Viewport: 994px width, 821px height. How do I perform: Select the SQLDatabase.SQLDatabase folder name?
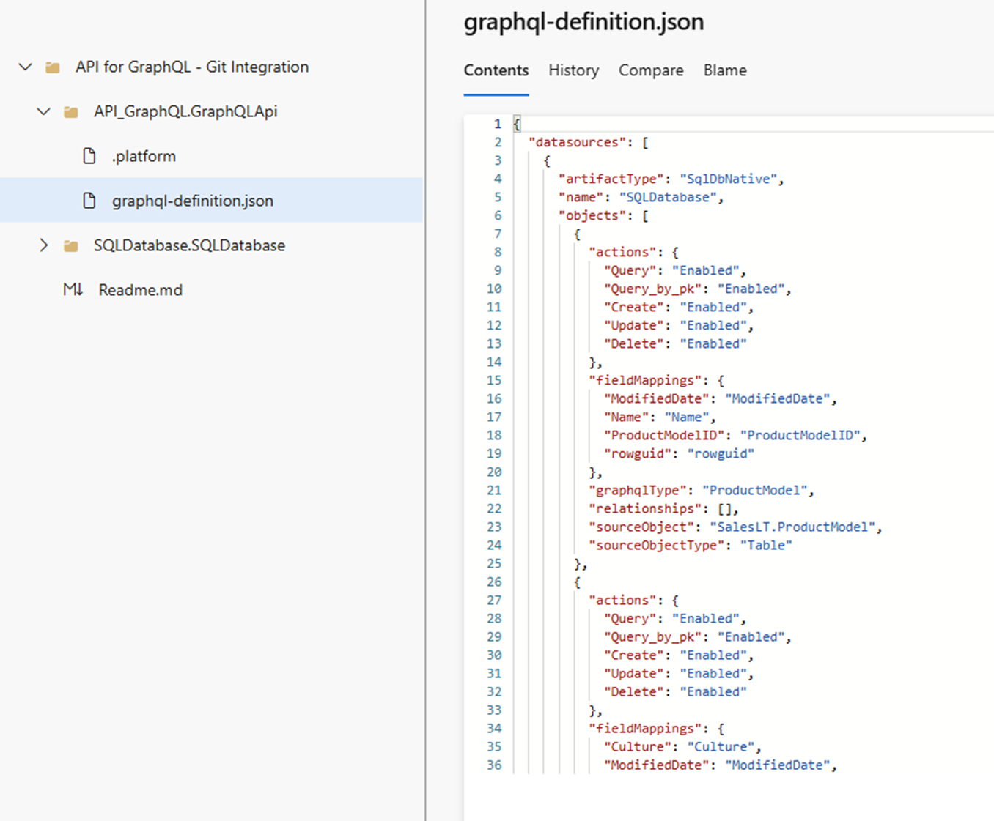coord(189,245)
